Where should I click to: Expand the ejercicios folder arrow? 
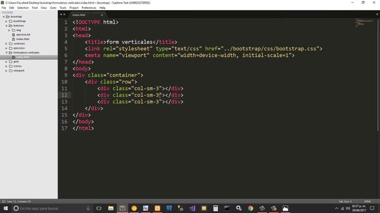click(7, 48)
